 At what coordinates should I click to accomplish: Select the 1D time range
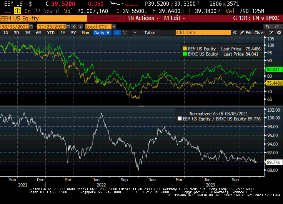pos(6,33)
